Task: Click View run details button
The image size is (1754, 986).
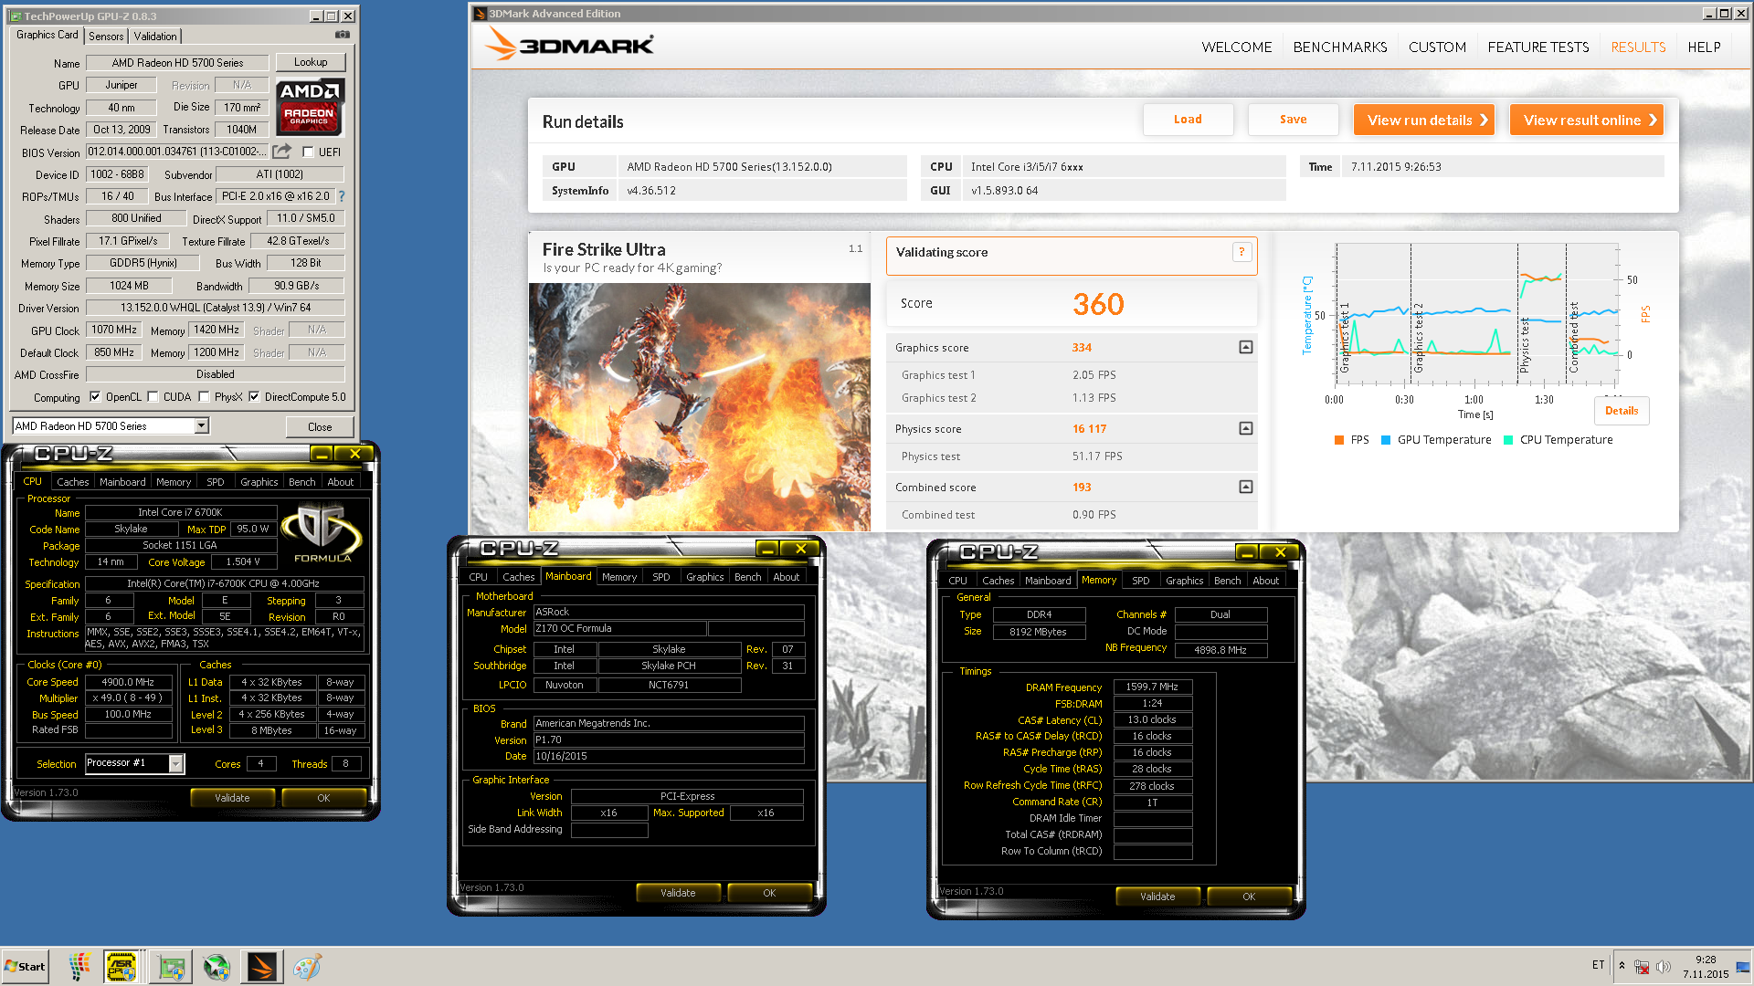Action: [1423, 120]
